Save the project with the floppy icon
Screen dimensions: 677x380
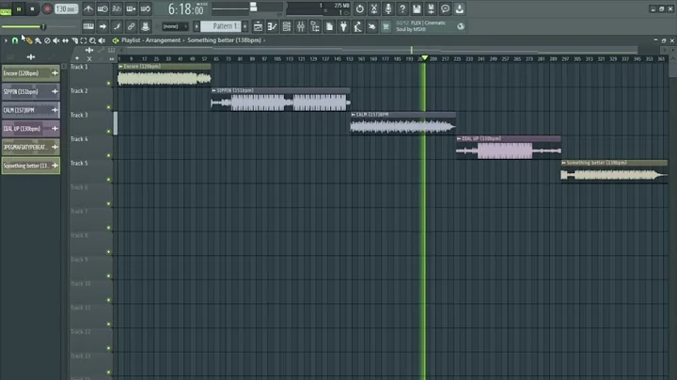(x=417, y=8)
